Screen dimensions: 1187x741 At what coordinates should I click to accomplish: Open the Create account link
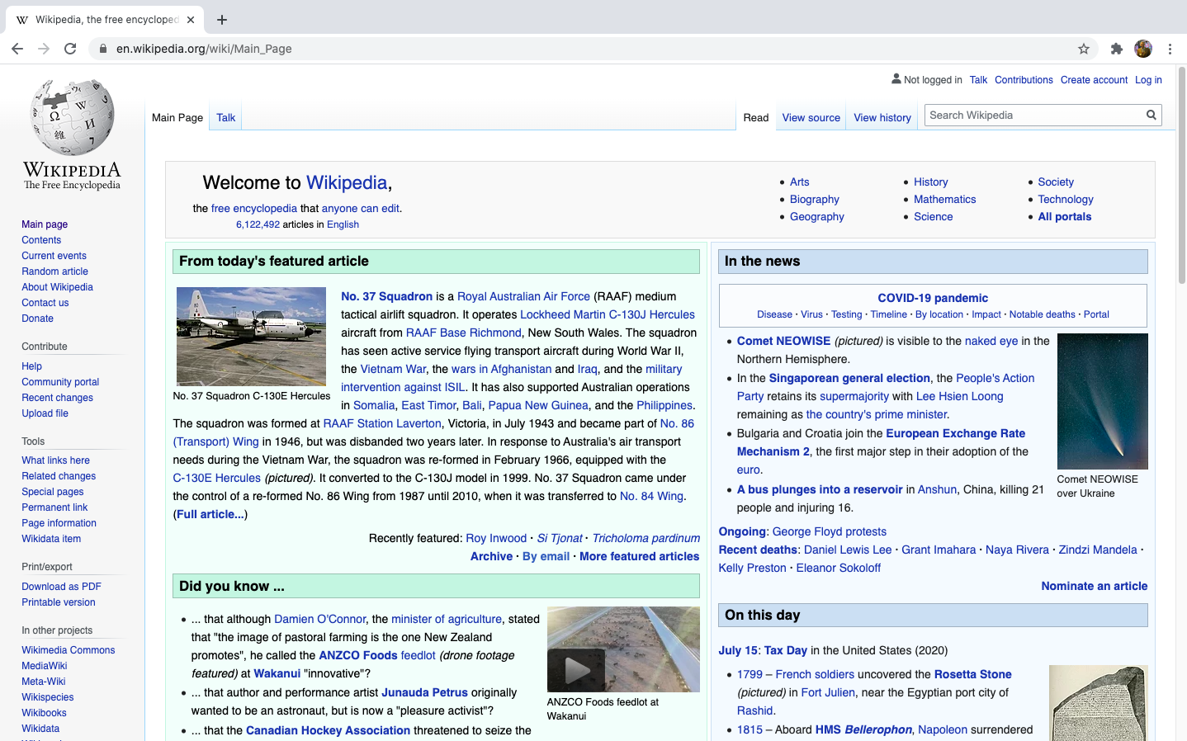tap(1094, 80)
